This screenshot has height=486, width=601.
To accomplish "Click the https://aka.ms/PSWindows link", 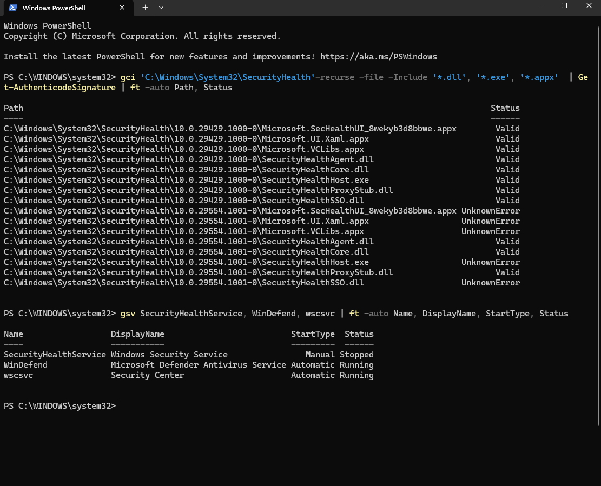I will coord(378,57).
